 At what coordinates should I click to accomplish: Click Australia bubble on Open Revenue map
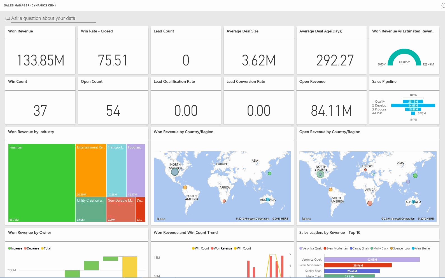click(x=413, y=202)
